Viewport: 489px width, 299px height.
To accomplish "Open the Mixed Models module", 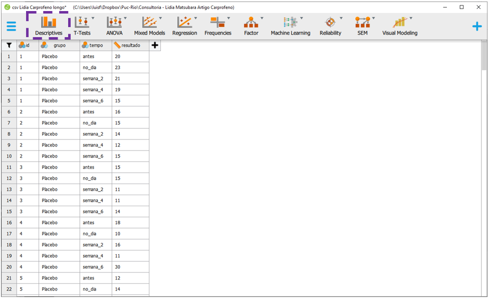I will (x=149, y=26).
